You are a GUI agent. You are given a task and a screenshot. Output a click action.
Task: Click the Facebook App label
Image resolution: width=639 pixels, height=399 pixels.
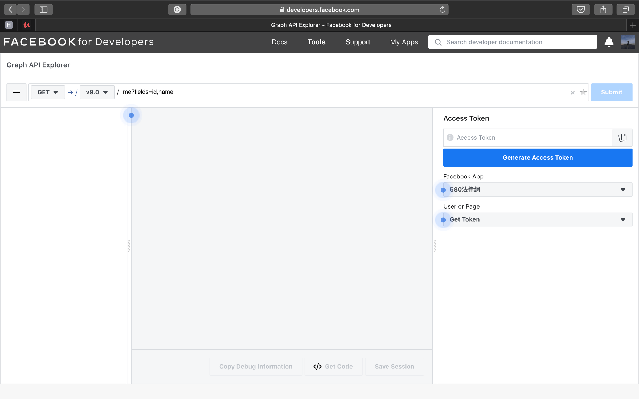[x=463, y=177]
